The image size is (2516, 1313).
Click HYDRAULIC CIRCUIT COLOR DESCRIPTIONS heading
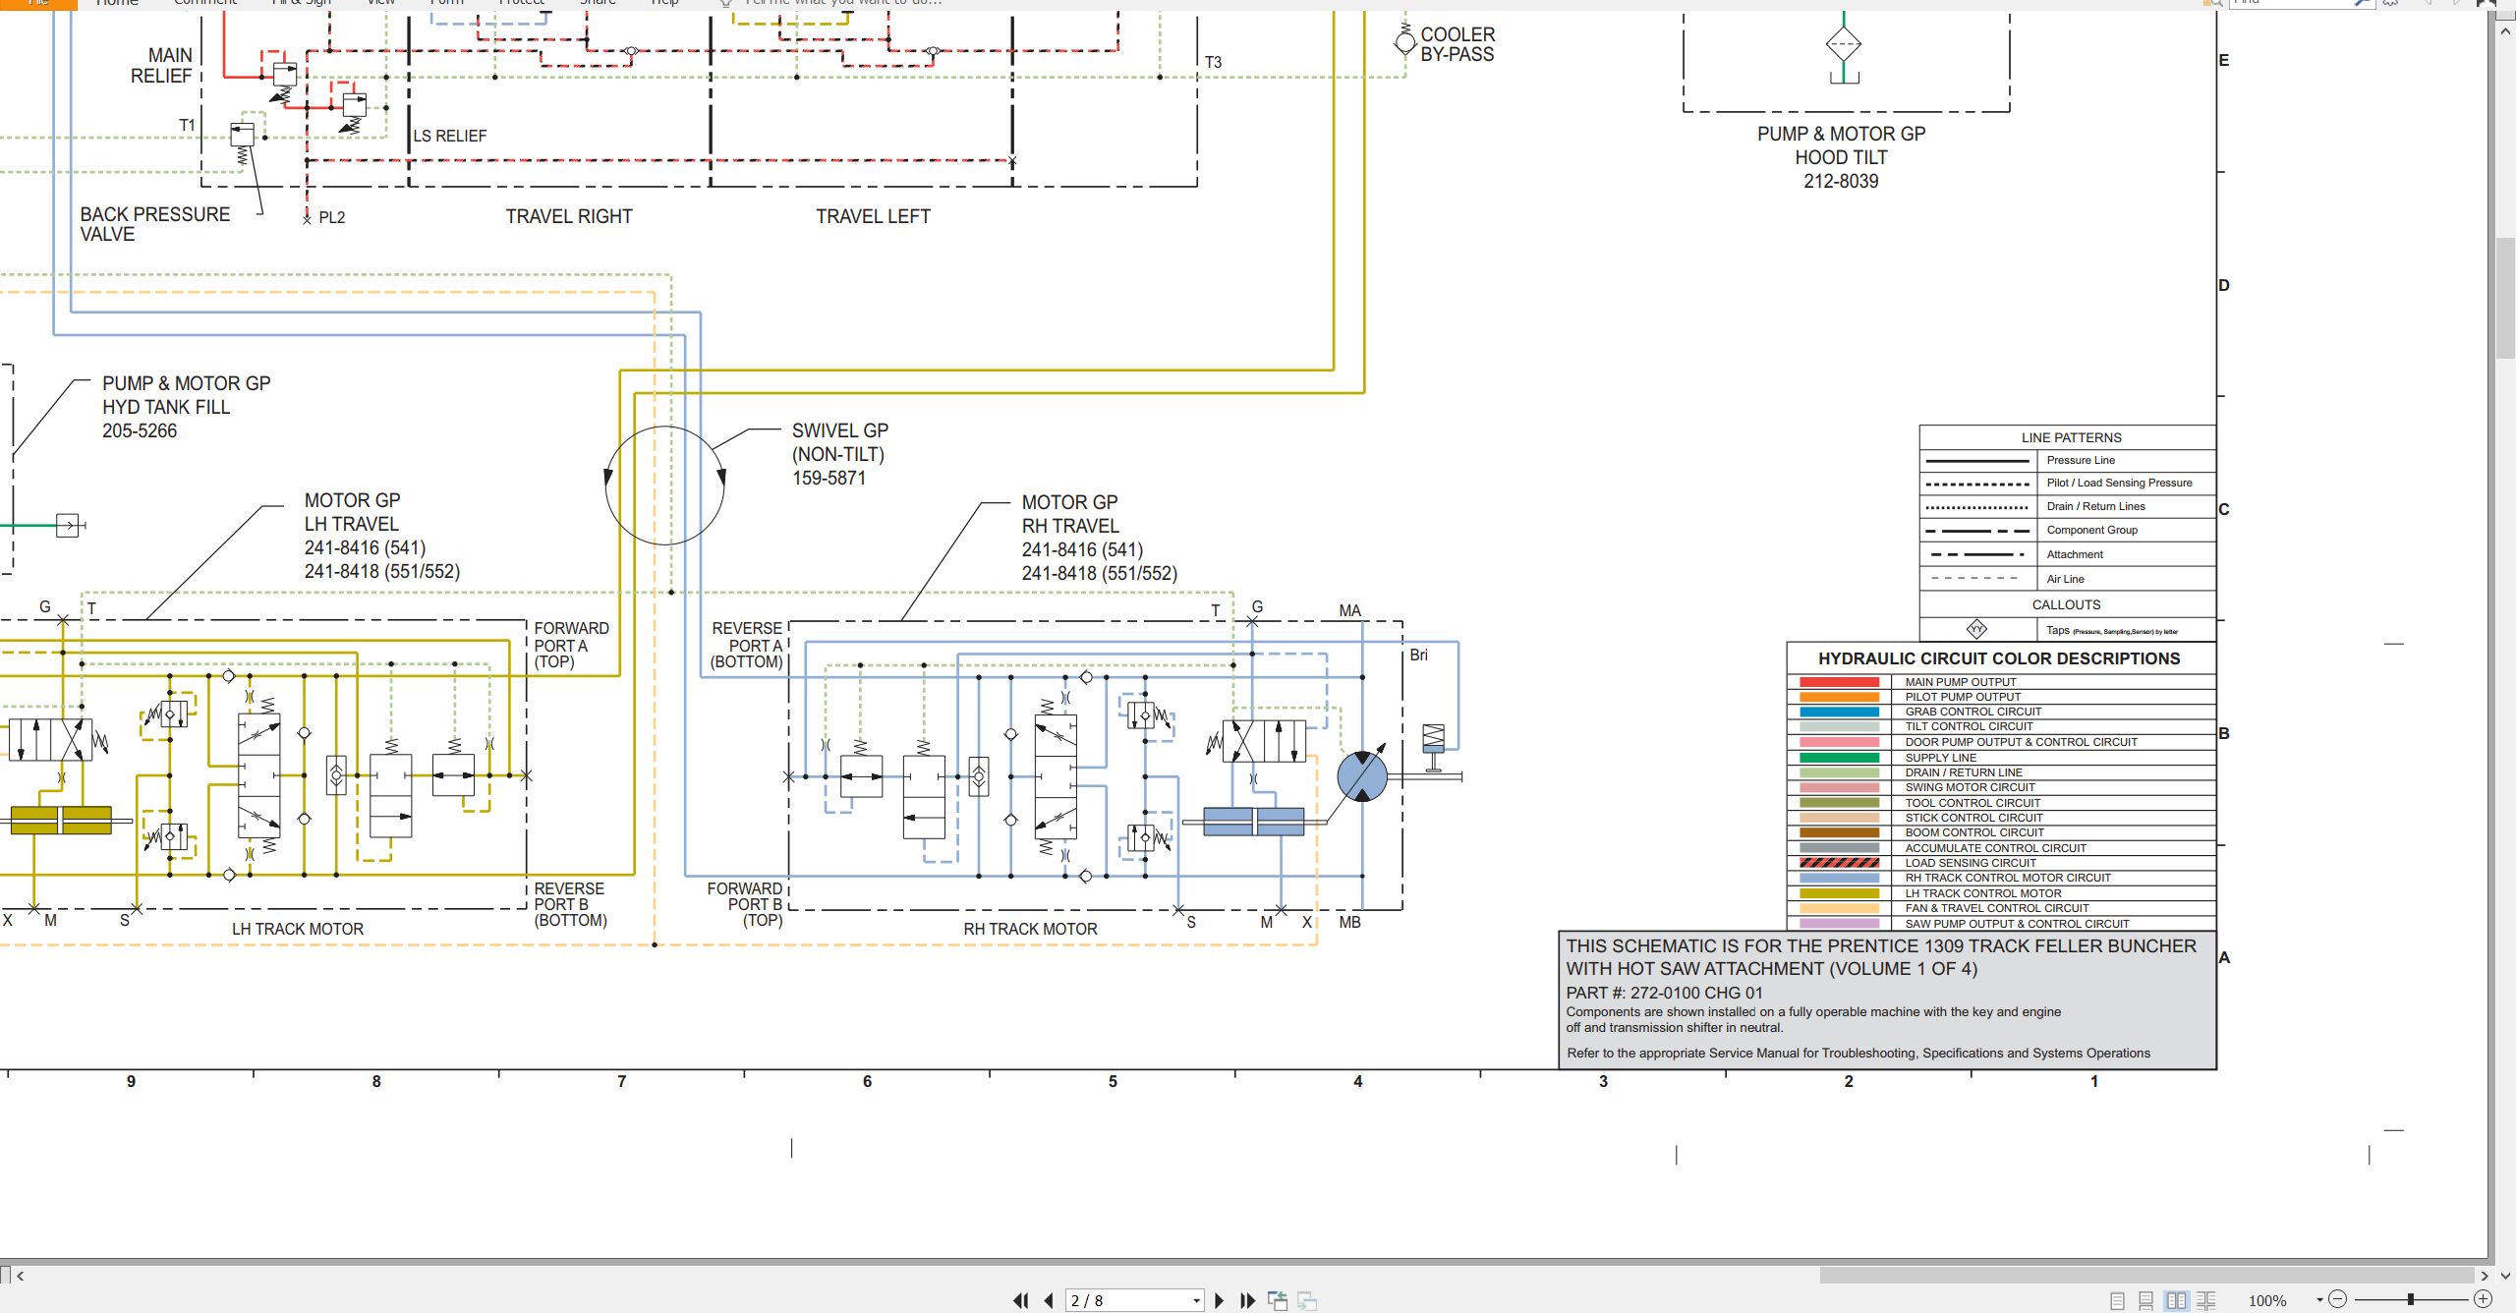coord(1999,658)
